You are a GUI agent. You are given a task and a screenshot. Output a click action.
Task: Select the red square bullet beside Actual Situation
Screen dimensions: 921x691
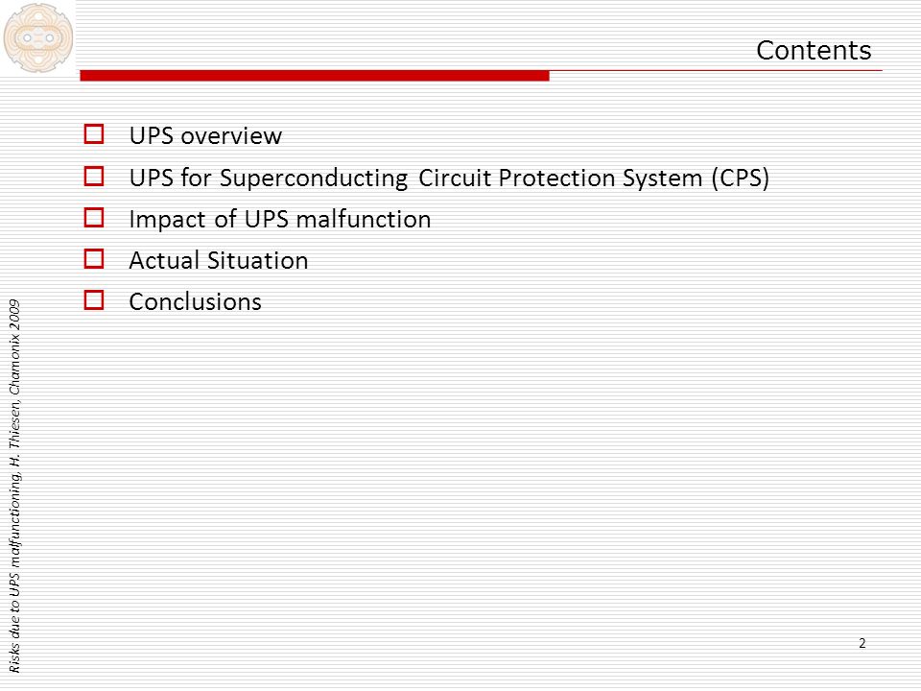[94, 258]
